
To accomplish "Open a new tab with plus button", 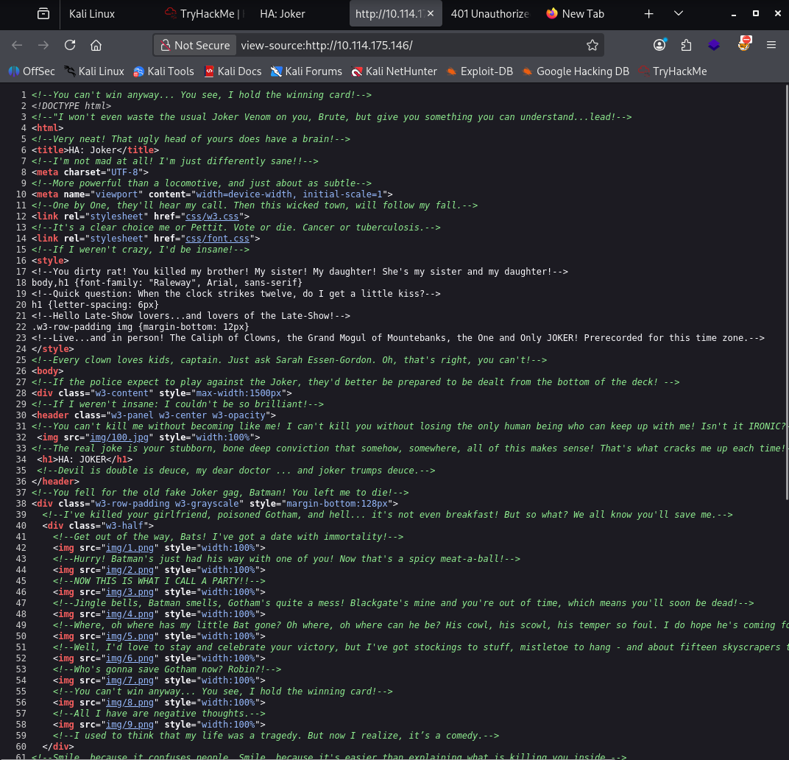I will tap(648, 14).
